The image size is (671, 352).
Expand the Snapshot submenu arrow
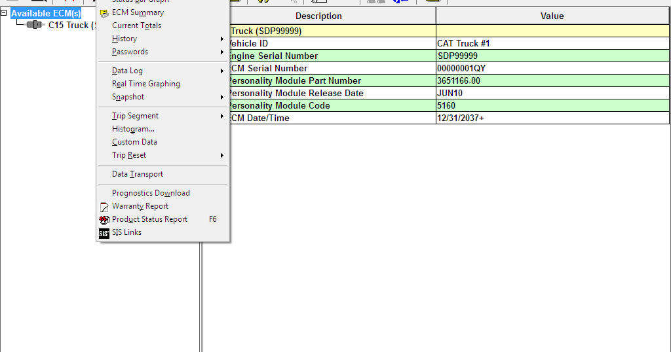tap(221, 97)
